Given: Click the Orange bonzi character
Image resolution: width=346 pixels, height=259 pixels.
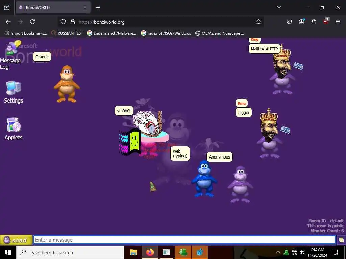Looking at the screenshot, I should point(67,84).
